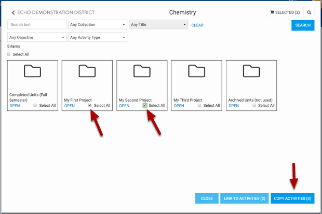322x214 pixels.
Task: Click the Archived Units folder icon
Action: point(251,71)
